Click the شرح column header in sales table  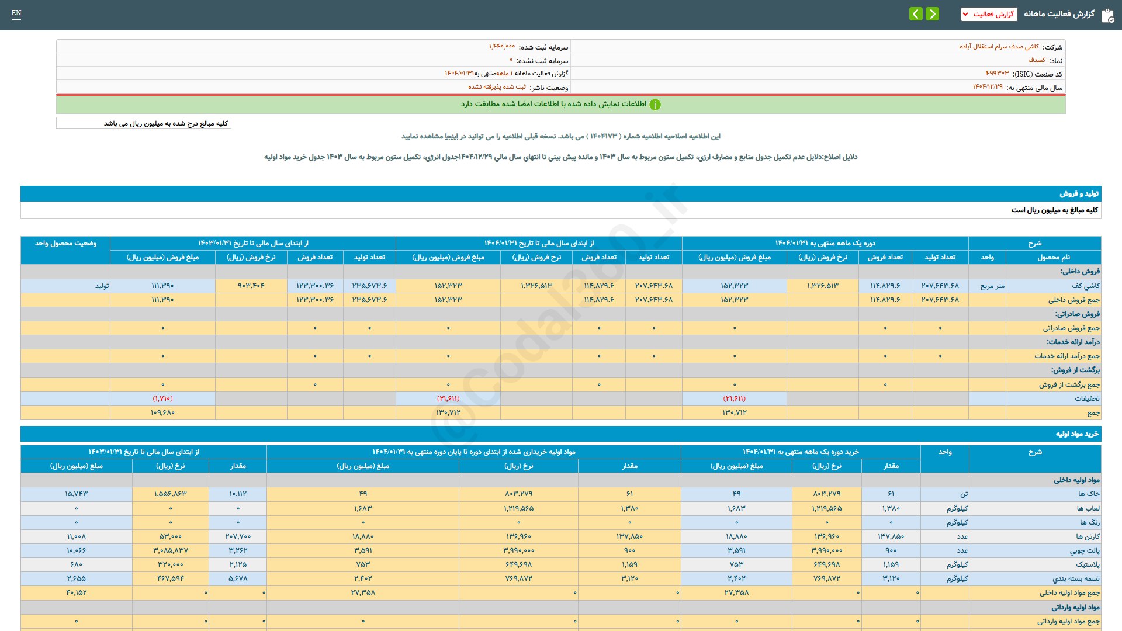click(x=1034, y=243)
